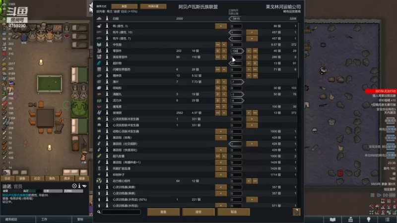
Task: Switch to the 日志 tab
Action: [7, 178]
